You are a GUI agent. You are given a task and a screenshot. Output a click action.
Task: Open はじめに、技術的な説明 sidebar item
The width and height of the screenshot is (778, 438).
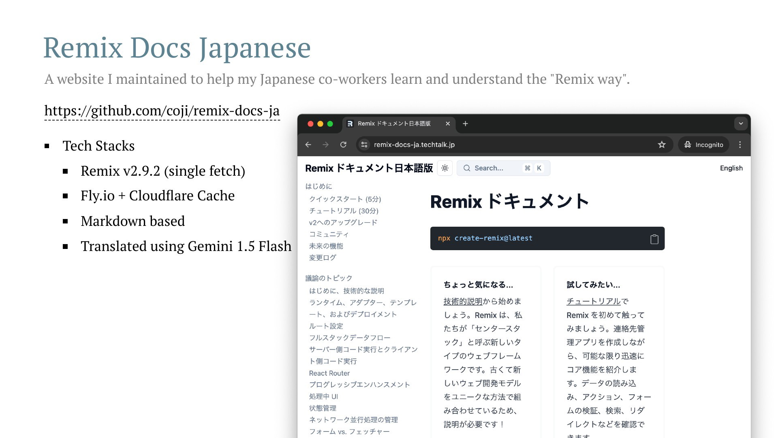click(x=346, y=291)
